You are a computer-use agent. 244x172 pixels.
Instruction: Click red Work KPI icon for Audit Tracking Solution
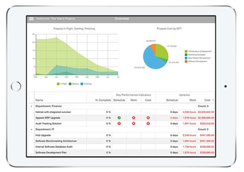(x=133, y=123)
